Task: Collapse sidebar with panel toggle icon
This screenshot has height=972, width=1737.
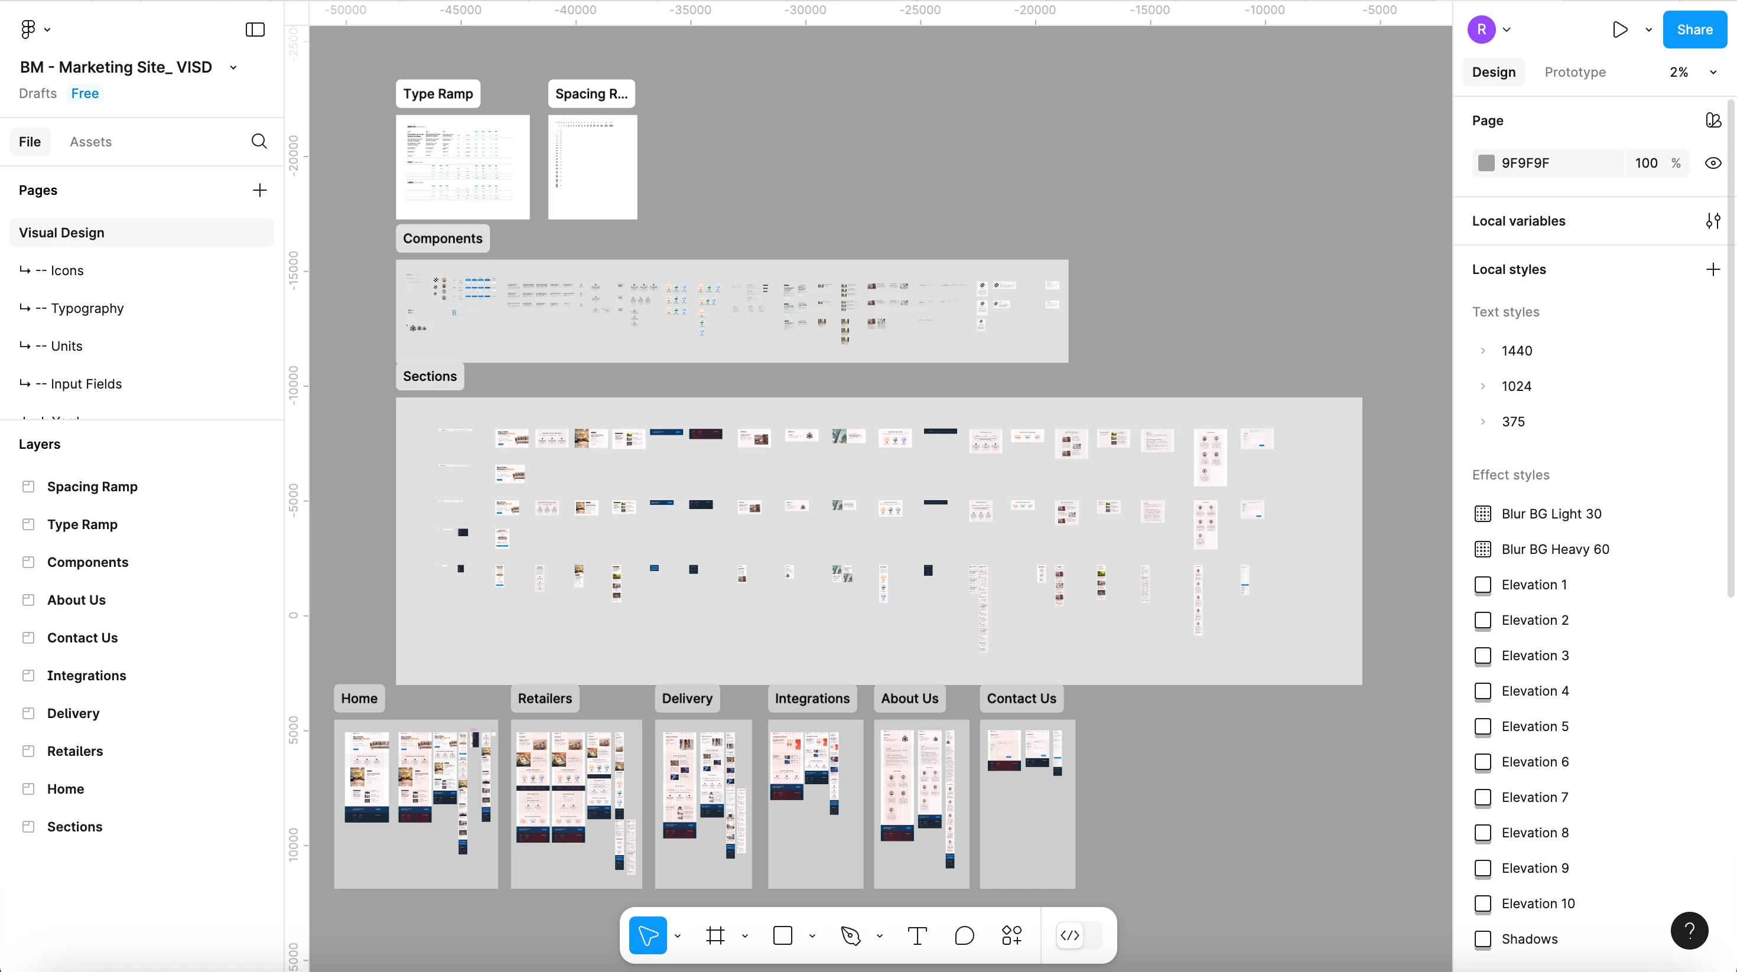Action: pyautogui.click(x=255, y=30)
